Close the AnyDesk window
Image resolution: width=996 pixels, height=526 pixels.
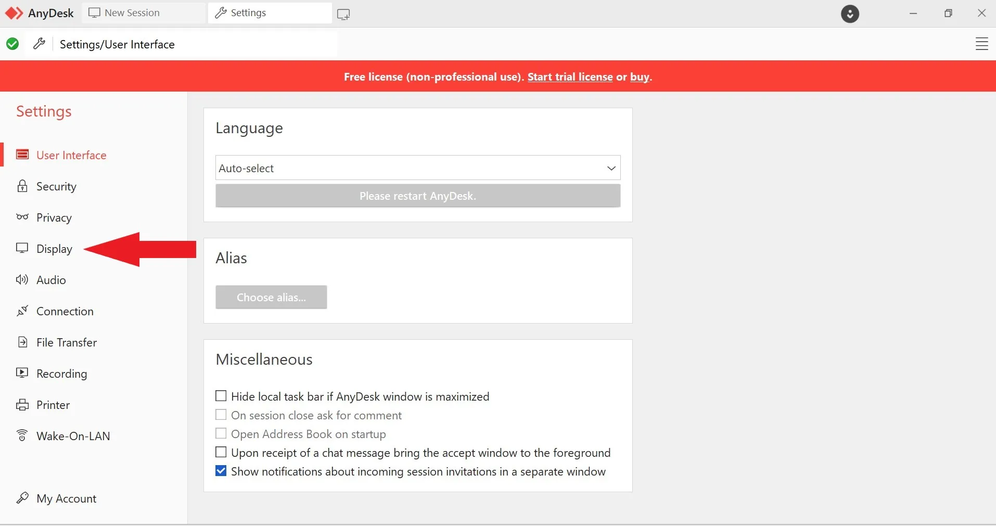[981, 13]
